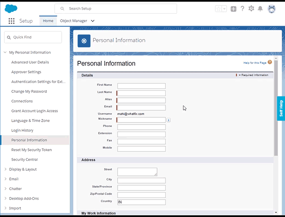
Task: Click the First Name field
Action: pyautogui.click(x=141, y=86)
